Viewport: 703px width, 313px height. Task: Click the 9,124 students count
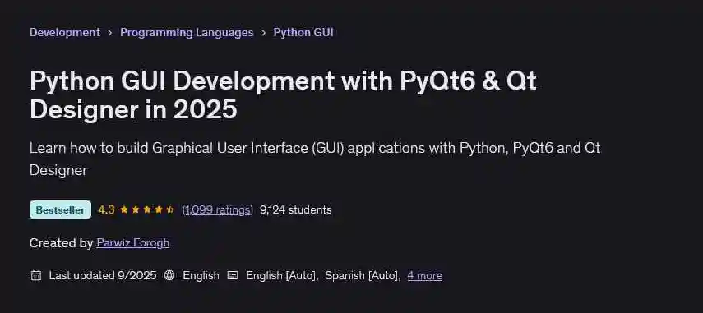point(295,209)
